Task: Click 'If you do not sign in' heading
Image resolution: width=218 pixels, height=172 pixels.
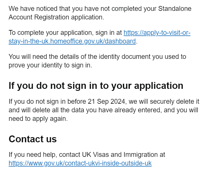Action: point(96,86)
